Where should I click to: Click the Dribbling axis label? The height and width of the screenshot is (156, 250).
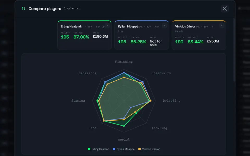pos(172,101)
